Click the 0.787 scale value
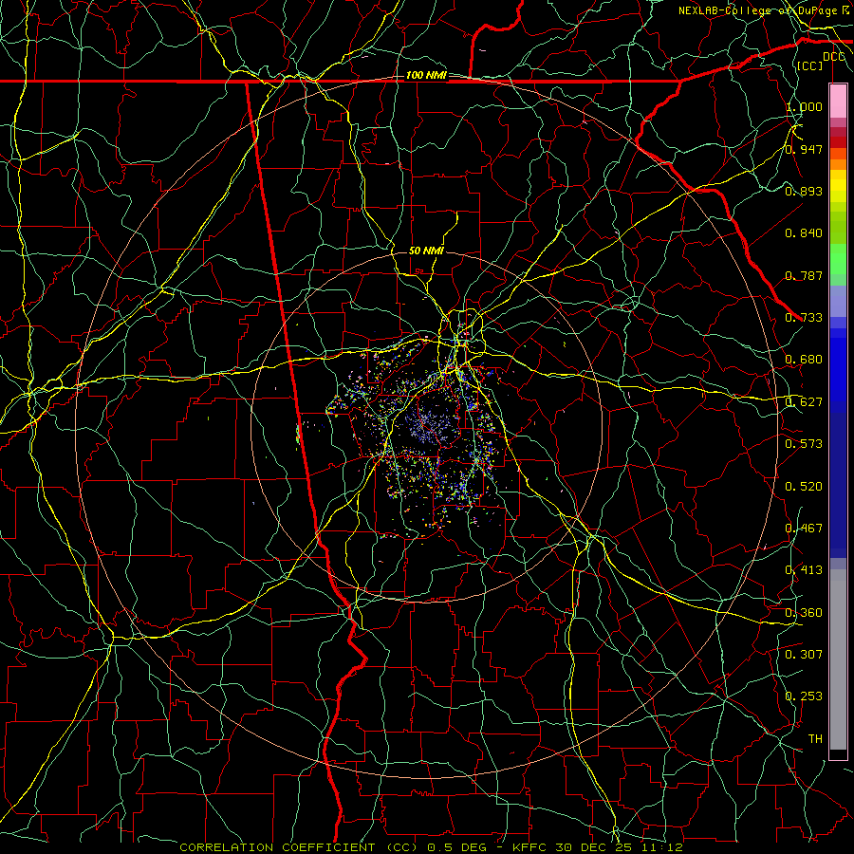 [x=804, y=275]
